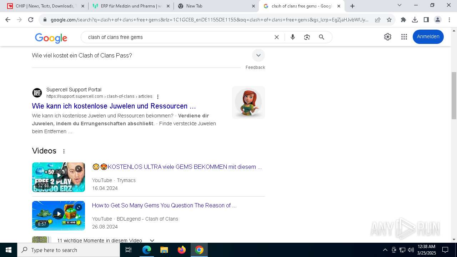Search by image with Google Lens
Screen dimensions: 457x257
point(307,37)
